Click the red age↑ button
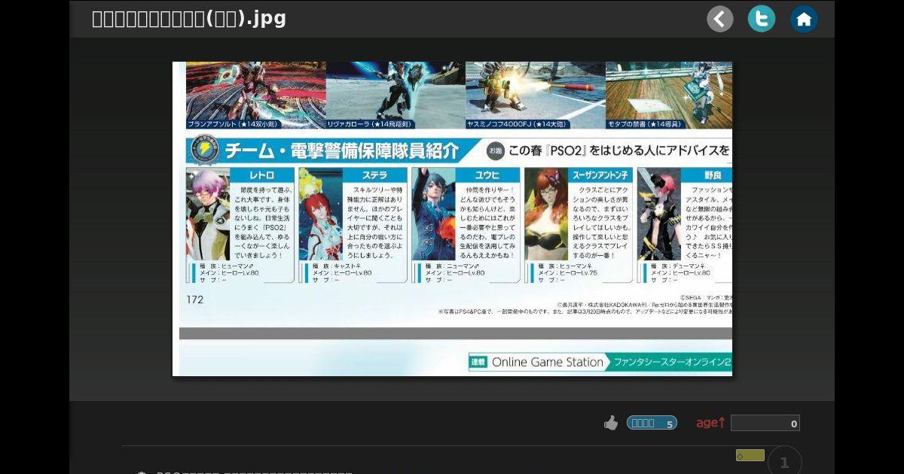Viewport: 904px width, 474px height. pyautogui.click(x=710, y=423)
